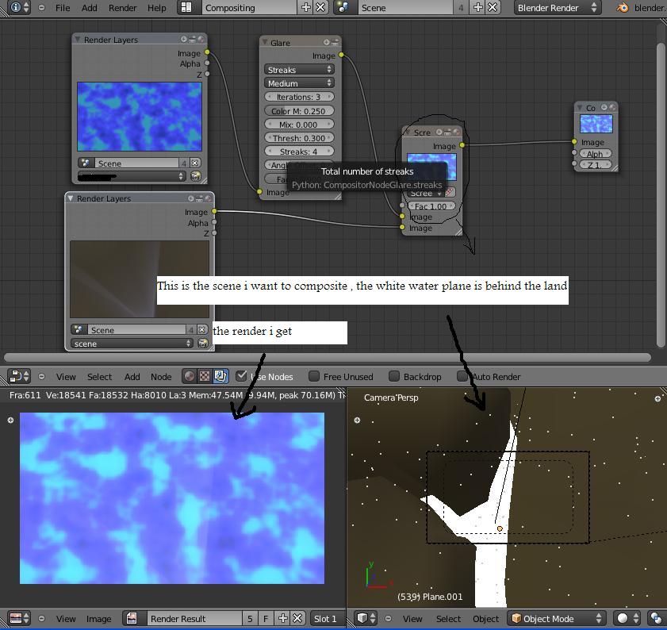
Task: Click the Compositing layout name field
Action: point(250,7)
